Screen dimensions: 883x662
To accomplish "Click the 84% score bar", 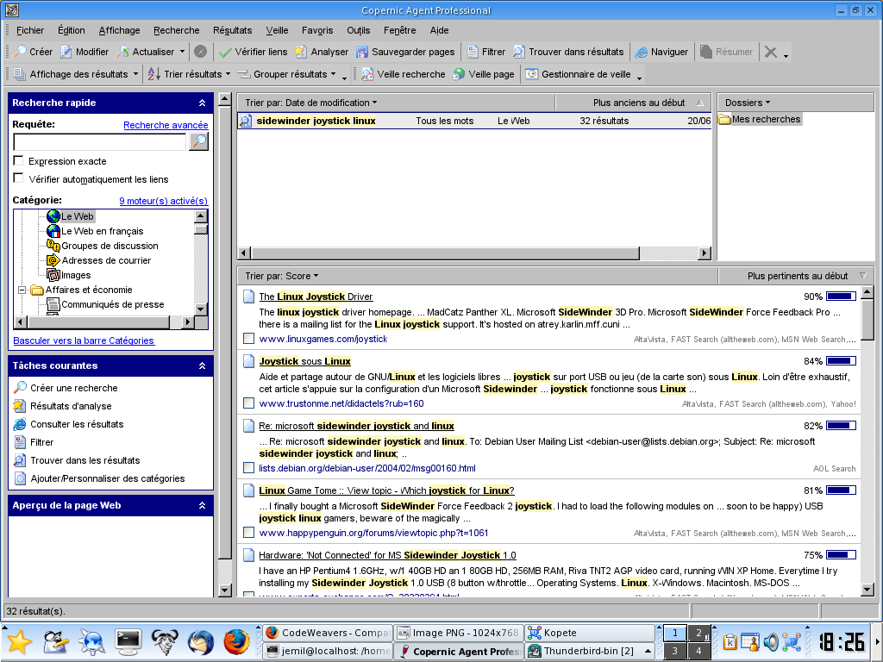I will tap(841, 361).
